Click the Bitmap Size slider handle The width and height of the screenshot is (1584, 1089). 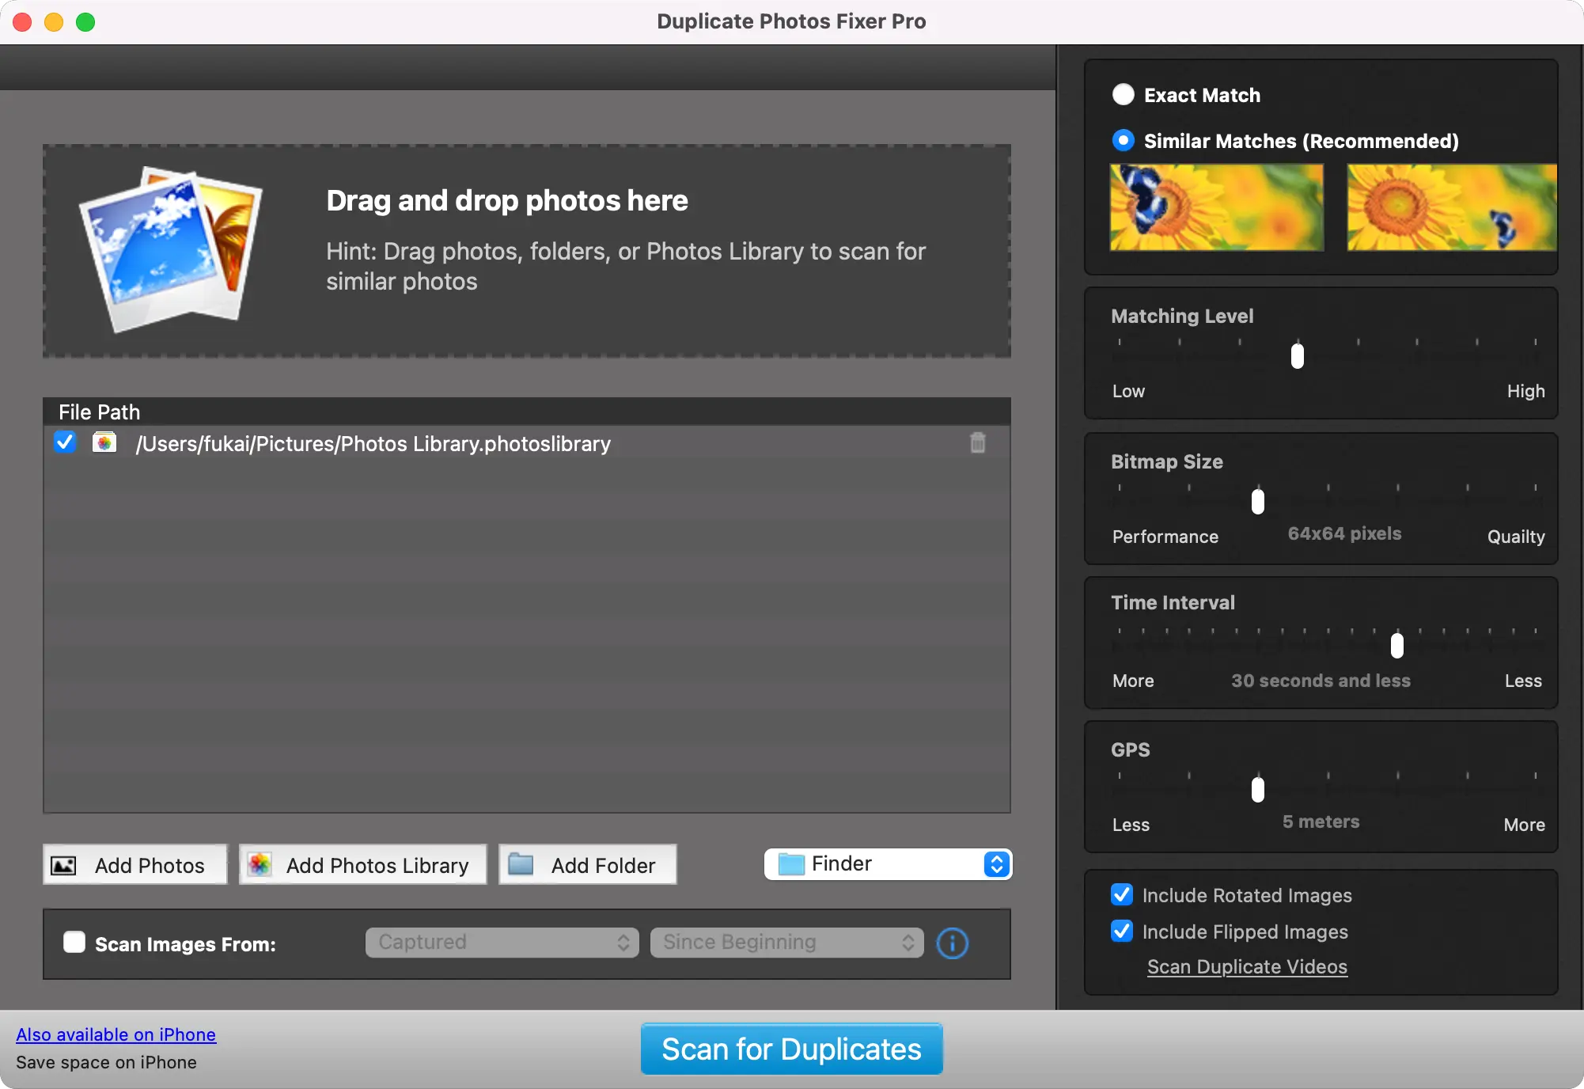pos(1258,501)
